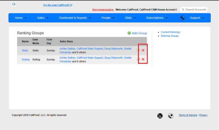The height and width of the screenshot is (130, 219).
Task: Edit the Rolling ranking group
Action: pyautogui.click(x=138, y=59)
